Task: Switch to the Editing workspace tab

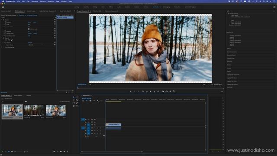Action: pyautogui.click(x=95, y=7)
